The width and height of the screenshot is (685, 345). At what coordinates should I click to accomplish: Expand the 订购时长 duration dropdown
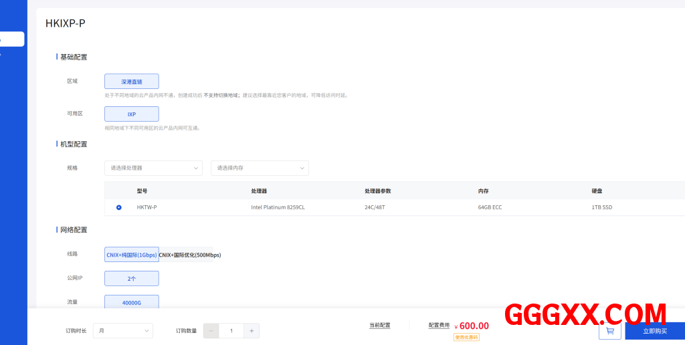tap(122, 330)
